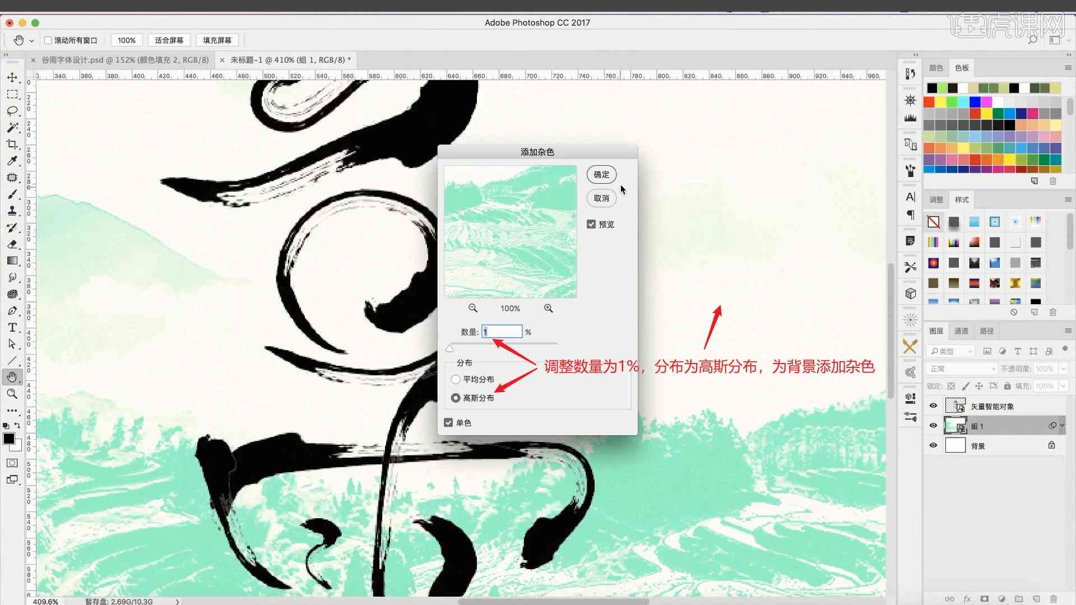The image size is (1076, 605).
Task: Click 取消 button to cancel
Action: (601, 198)
